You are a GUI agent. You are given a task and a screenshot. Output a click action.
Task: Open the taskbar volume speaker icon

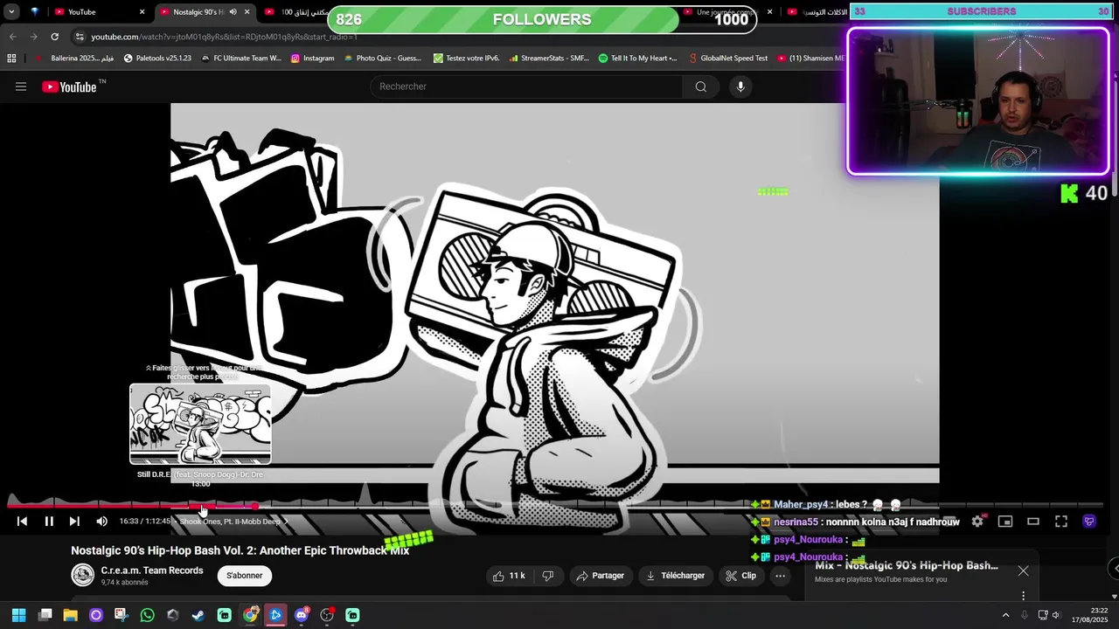coord(1056,615)
